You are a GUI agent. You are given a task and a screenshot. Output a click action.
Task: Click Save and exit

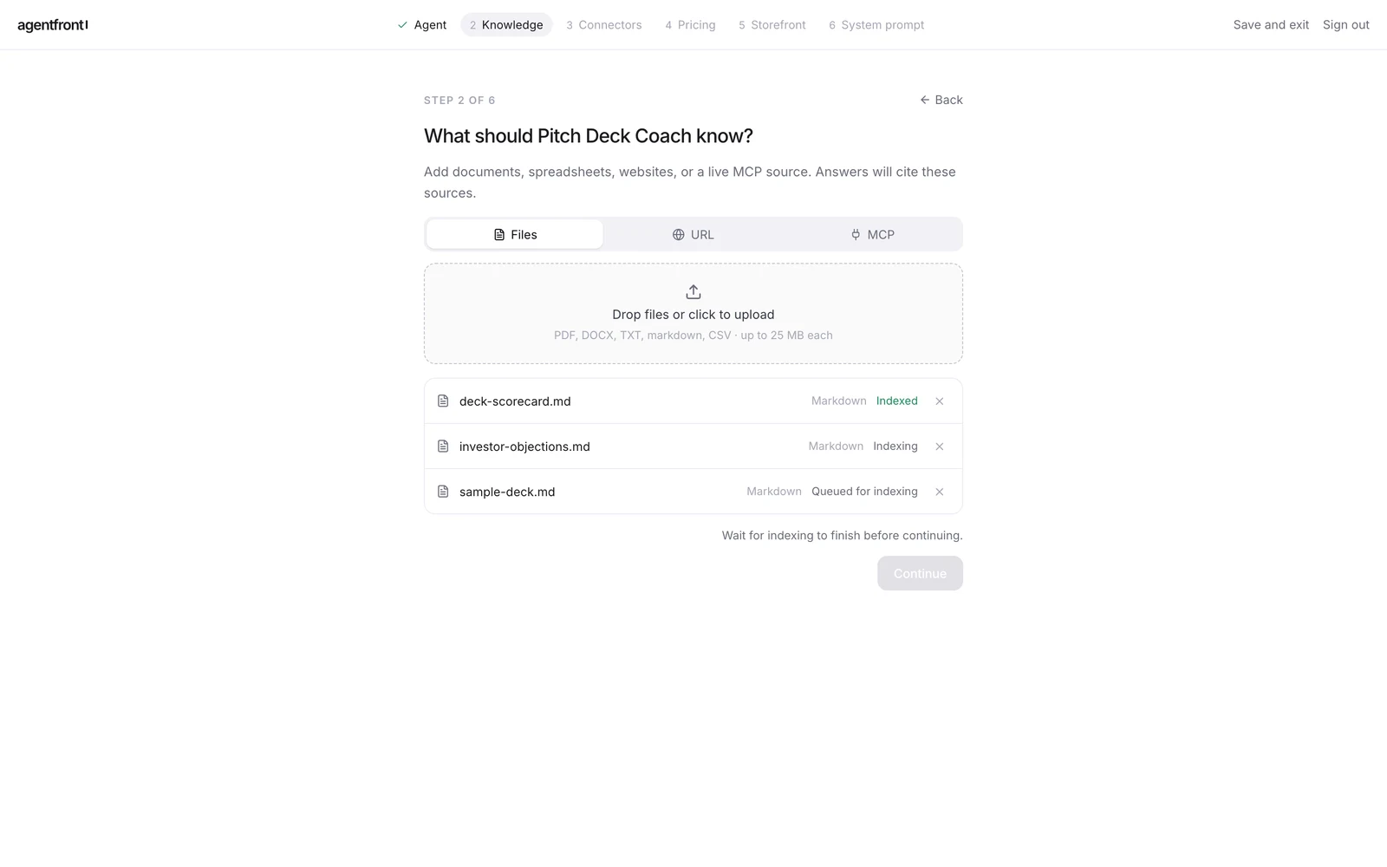(x=1271, y=25)
